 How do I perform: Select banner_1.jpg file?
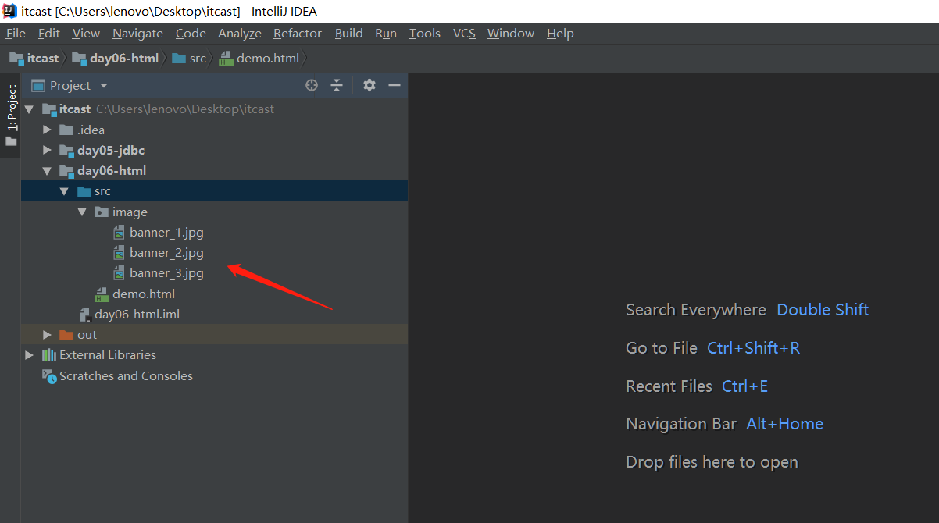coord(214,232)
